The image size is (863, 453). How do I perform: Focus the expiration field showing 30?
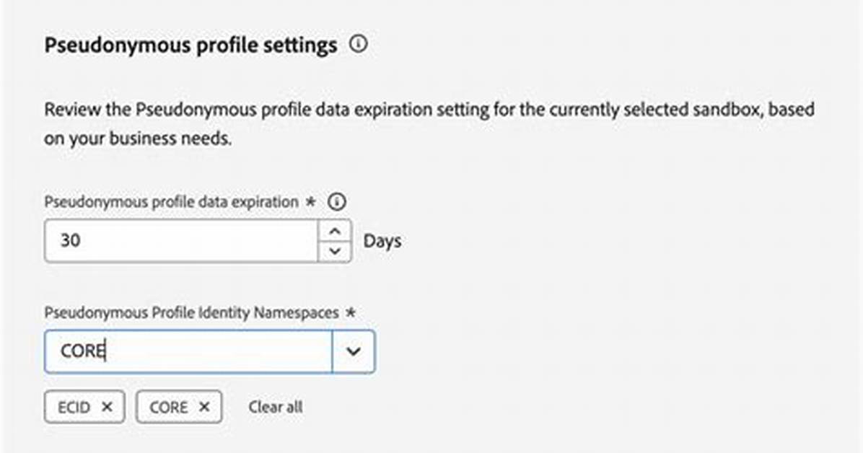click(181, 240)
